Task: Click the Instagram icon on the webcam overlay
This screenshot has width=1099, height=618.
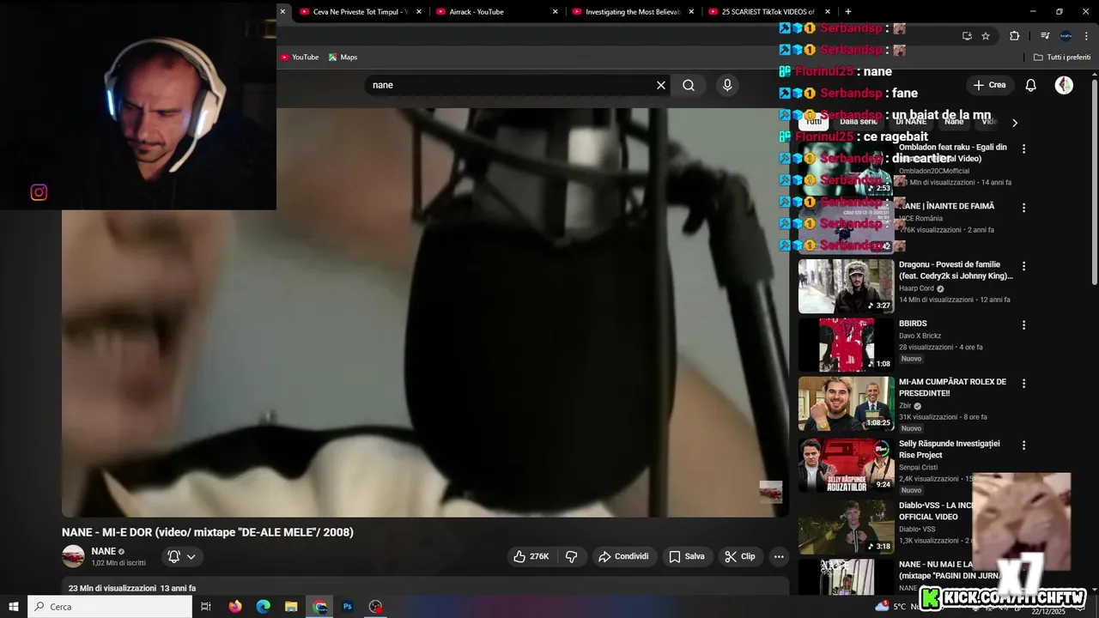Action: [x=39, y=192]
